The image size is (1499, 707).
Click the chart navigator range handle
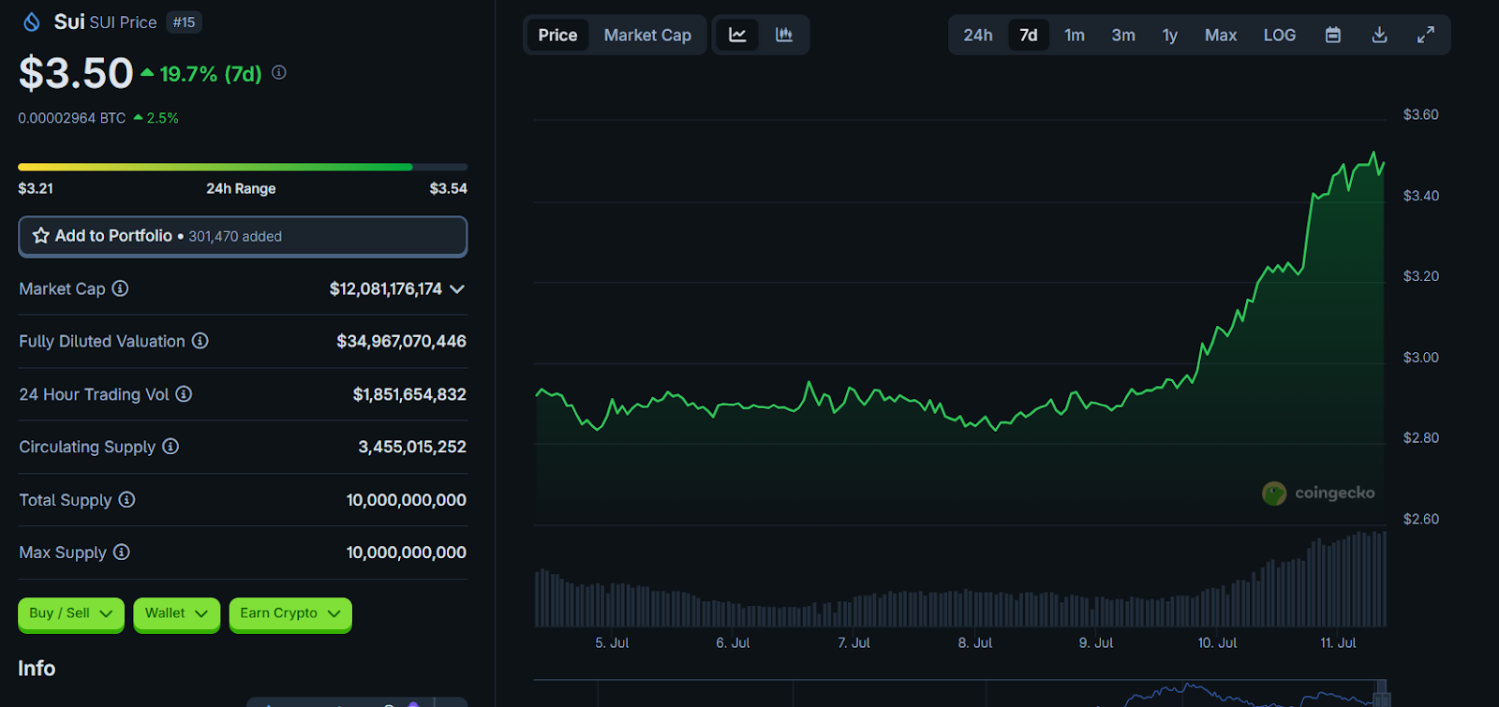pos(1381,694)
